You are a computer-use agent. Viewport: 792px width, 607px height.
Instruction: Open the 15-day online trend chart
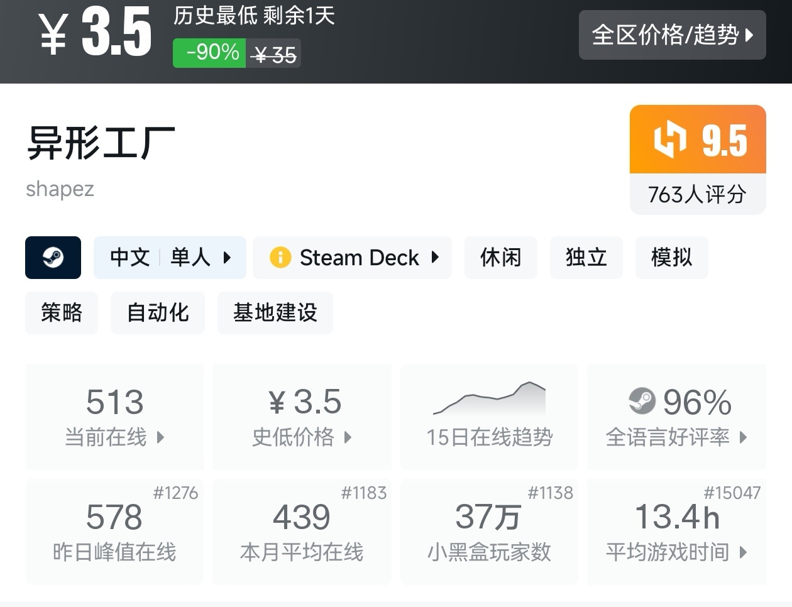(x=489, y=415)
